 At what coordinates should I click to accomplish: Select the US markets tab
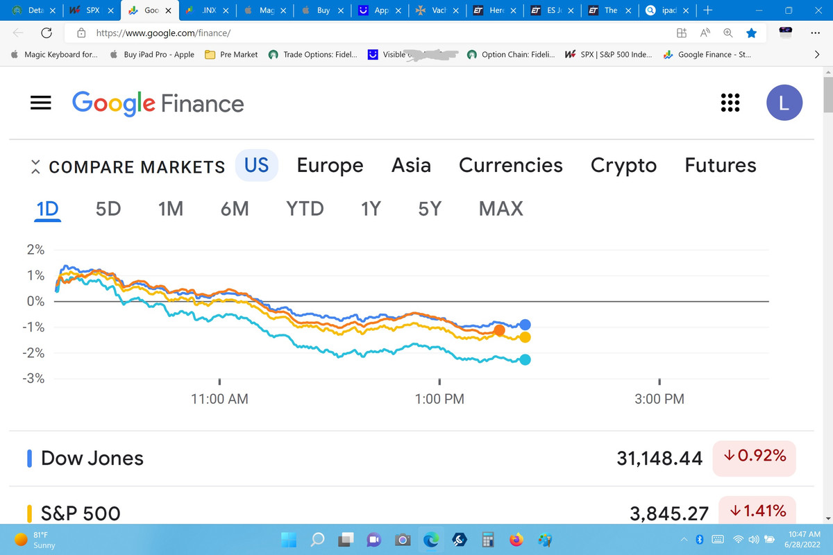(257, 165)
